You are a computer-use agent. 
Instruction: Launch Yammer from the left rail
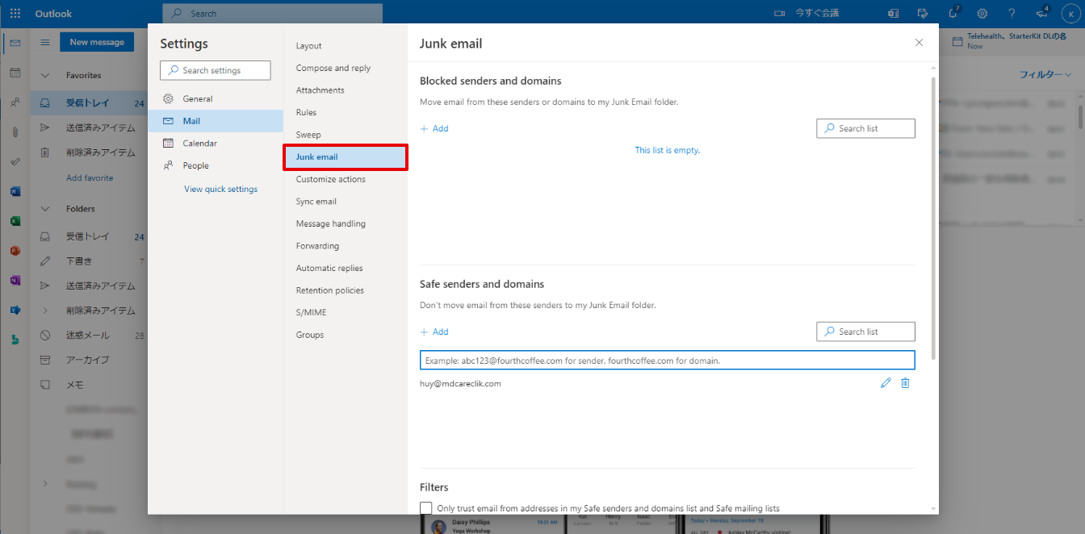point(15,310)
